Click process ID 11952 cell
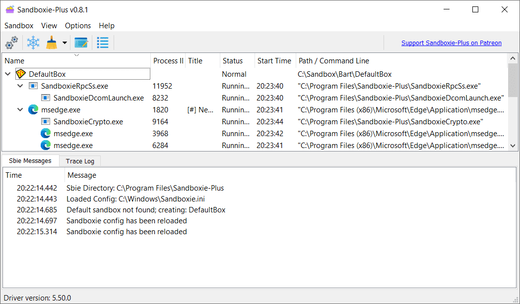This screenshot has height=304, width=520. coord(162,86)
